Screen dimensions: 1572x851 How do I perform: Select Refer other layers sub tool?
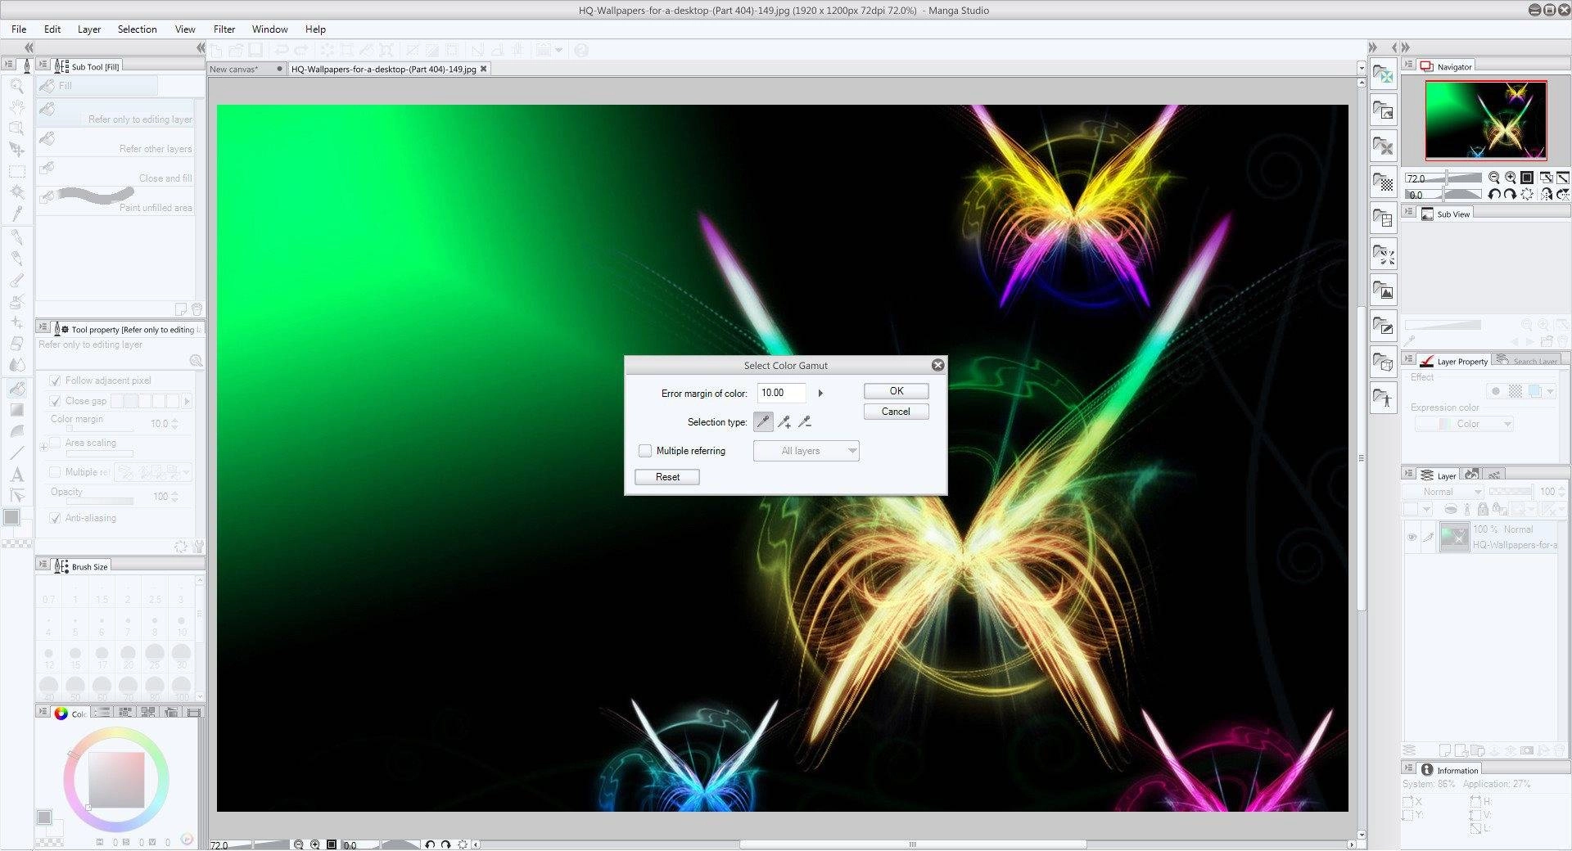click(x=115, y=142)
